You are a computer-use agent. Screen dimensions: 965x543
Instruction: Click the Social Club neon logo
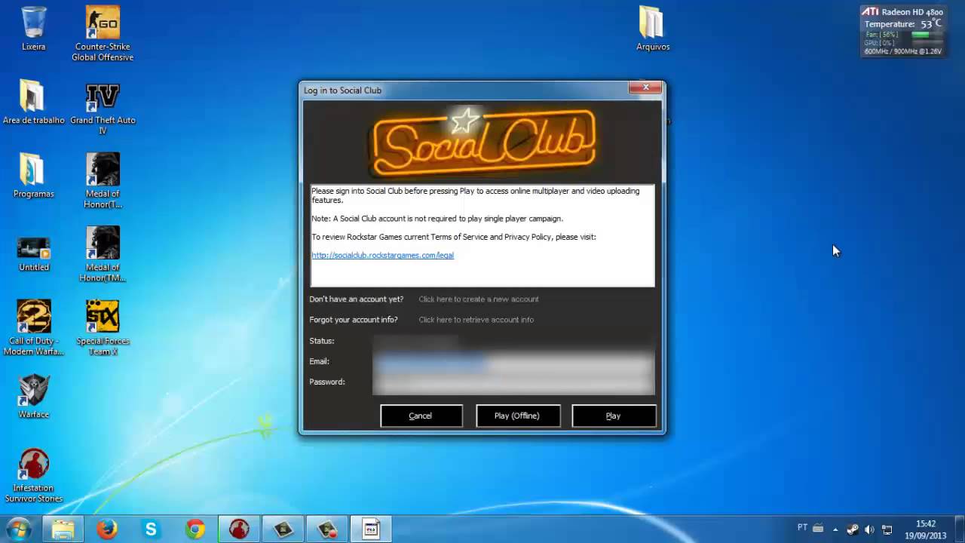pyautogui.click(x=482, y=142)
